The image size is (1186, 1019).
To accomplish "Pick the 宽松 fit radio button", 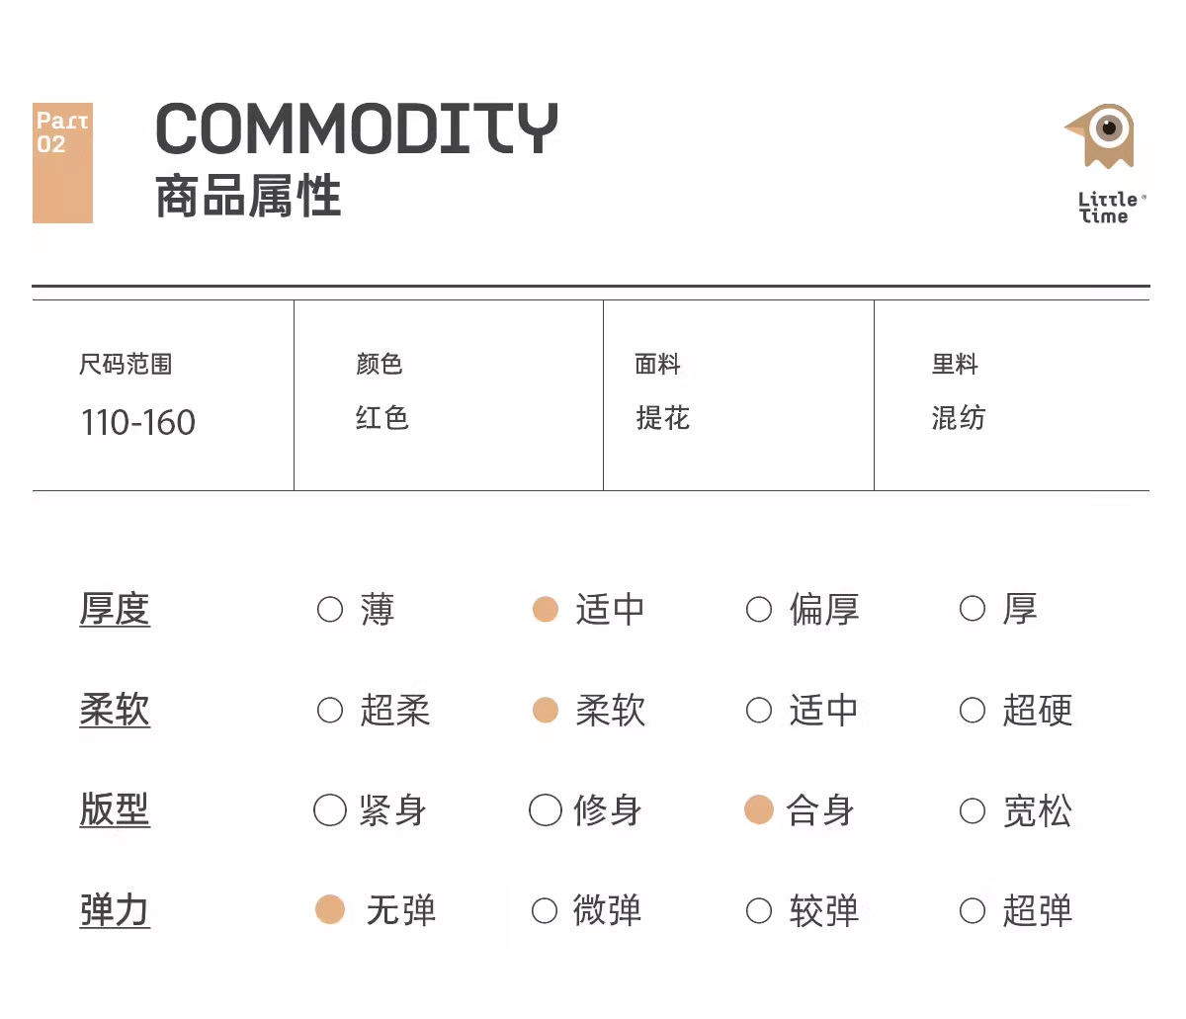I will (973, 811).
